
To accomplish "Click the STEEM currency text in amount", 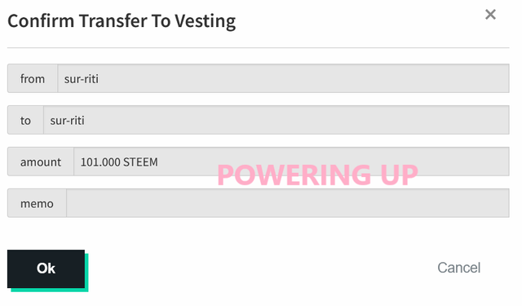I will point(140,162).
